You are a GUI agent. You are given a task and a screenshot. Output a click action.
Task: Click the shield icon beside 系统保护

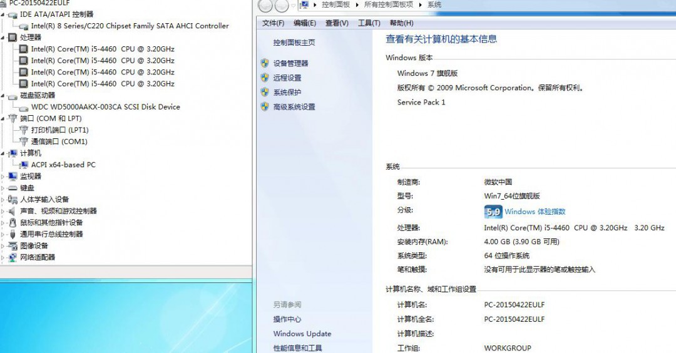265,92
